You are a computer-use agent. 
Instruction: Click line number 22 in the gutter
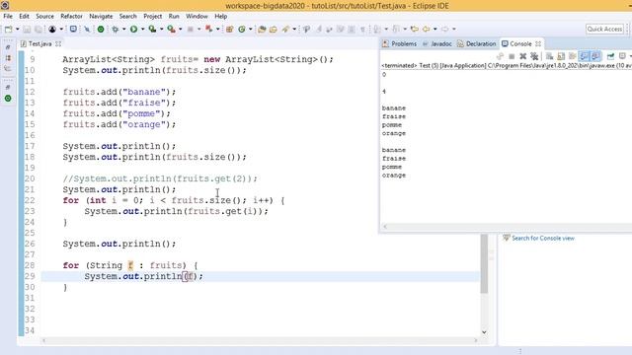30,200
